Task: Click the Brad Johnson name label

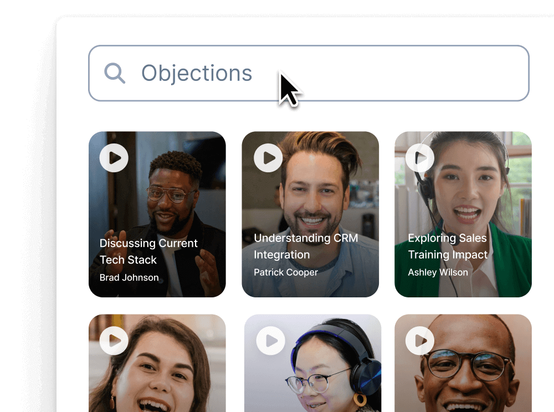Action: click(x=129, y=277)
